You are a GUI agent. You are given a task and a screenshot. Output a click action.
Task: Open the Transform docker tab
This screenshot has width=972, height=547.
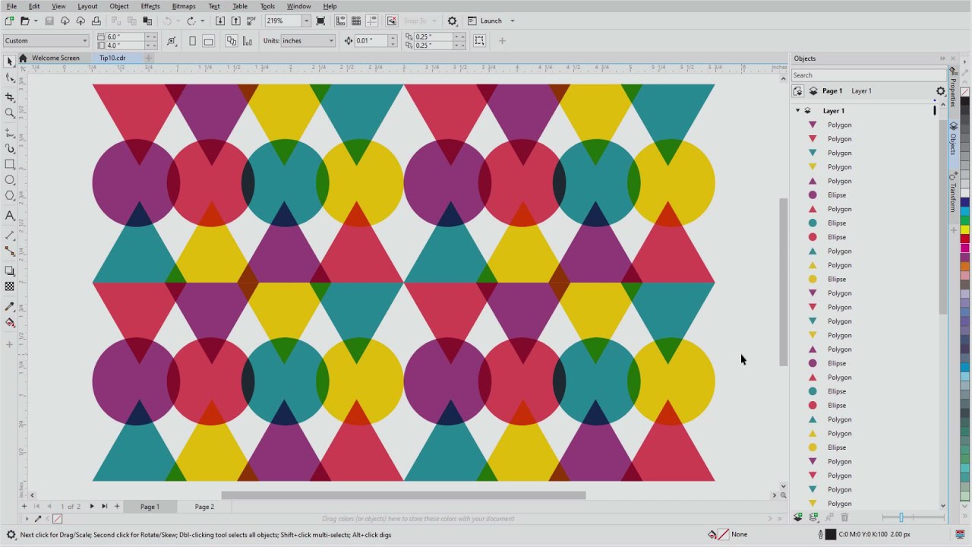(953, 194)
